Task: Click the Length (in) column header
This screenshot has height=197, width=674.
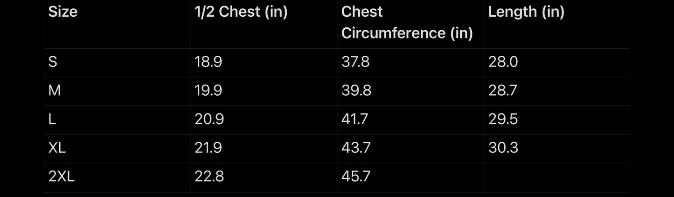Action: [x=526, y=12]
